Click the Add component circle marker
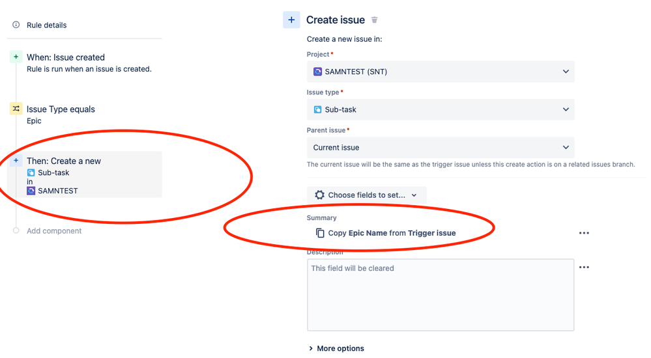651x358 pixels. pos(16,230)
